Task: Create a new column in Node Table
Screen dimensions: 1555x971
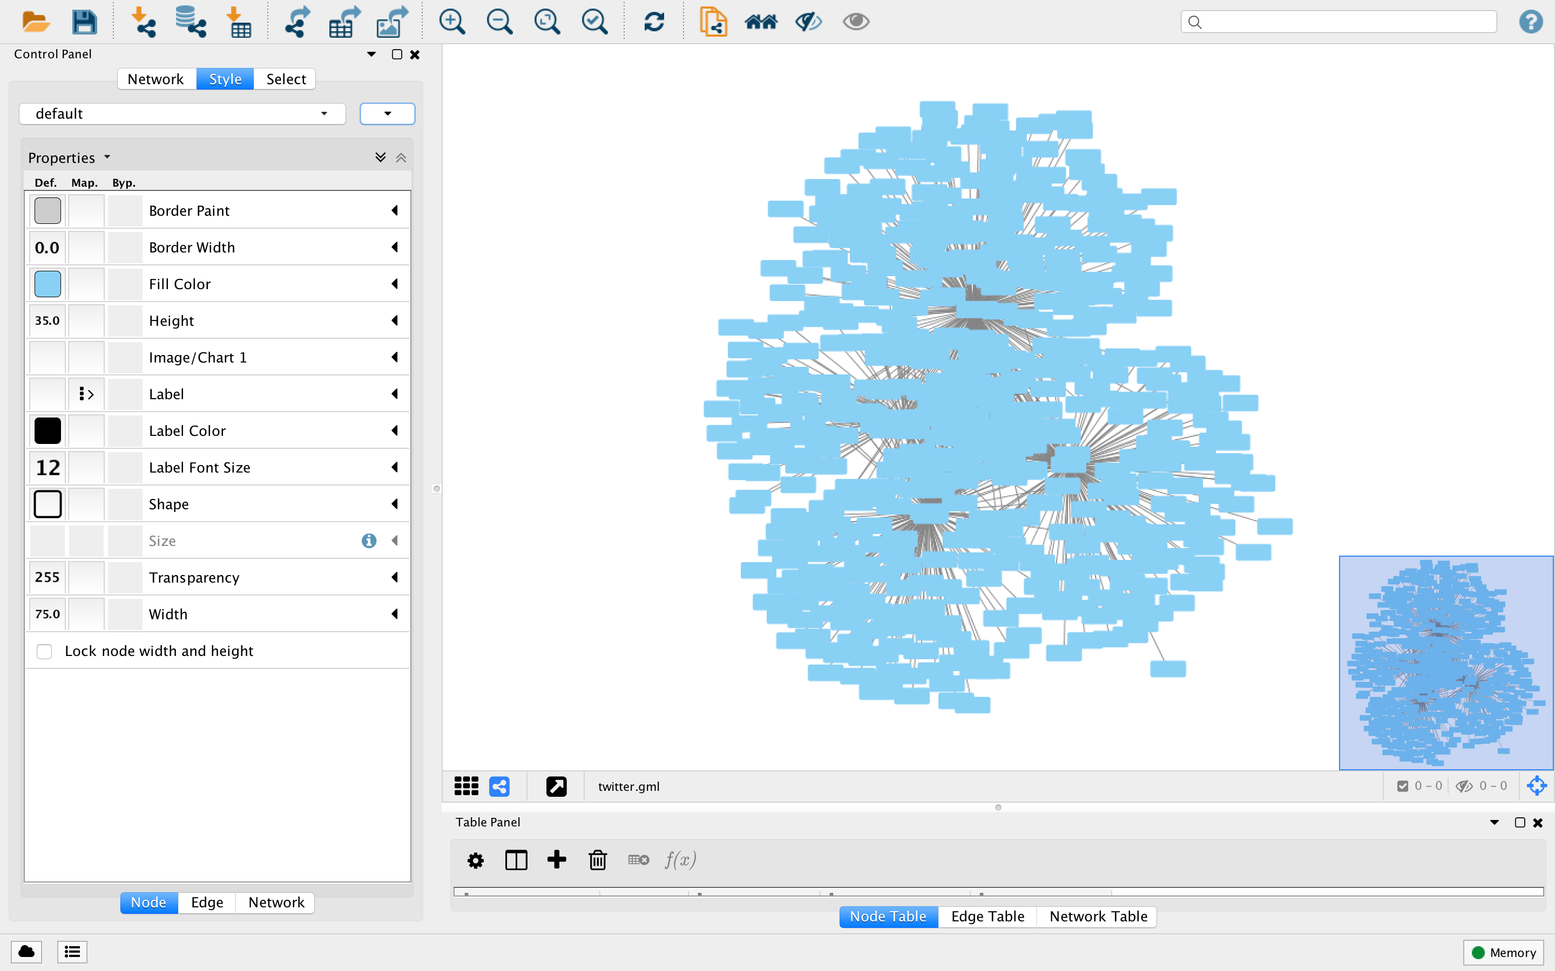Action: coord(557,860)
